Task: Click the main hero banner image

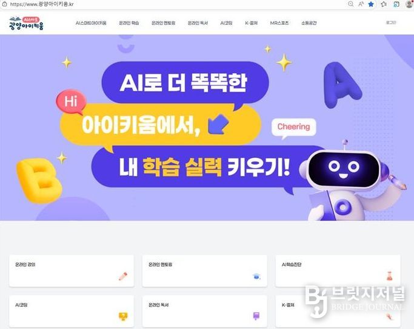Action: (x=207, y=128)
